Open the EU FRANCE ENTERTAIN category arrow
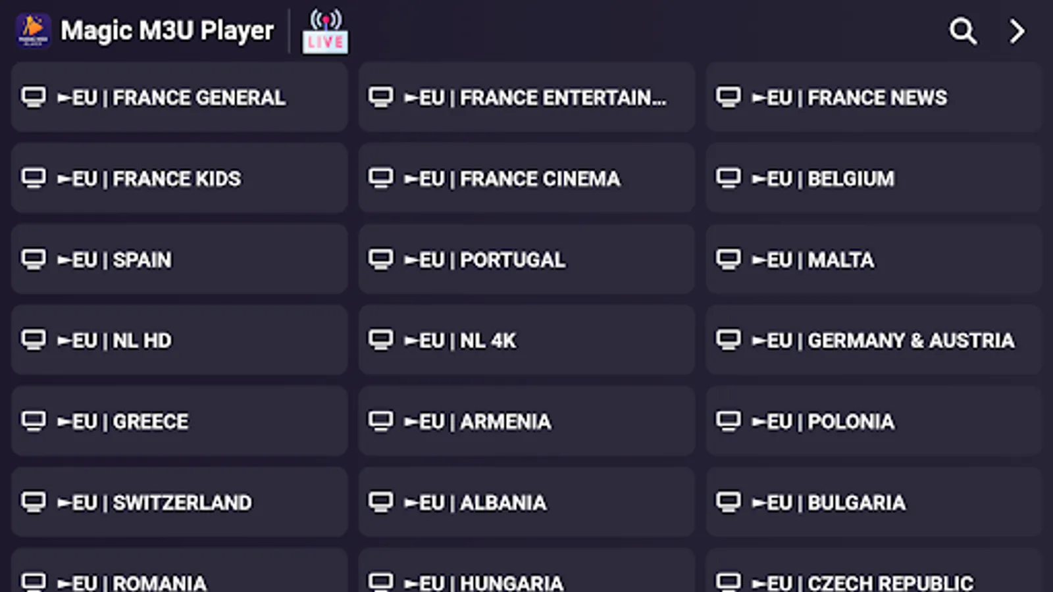 coord(526,97)
